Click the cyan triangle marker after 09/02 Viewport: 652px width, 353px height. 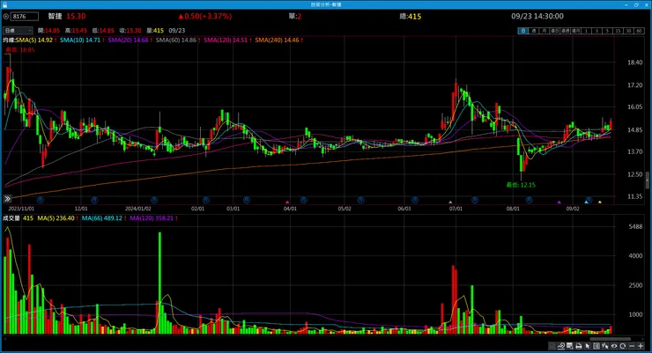click(x=586, y=202)
